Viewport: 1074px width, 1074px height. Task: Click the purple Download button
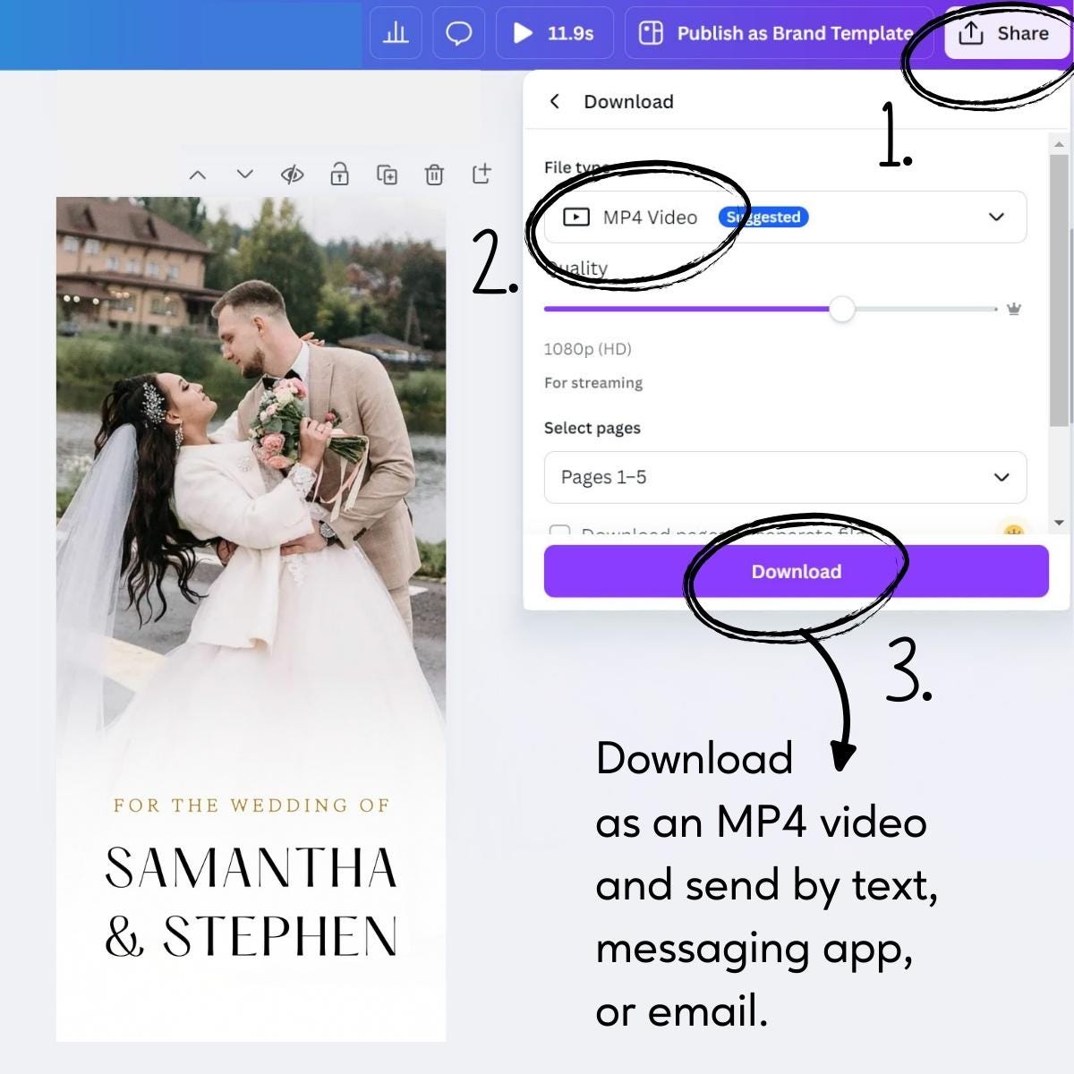(796, 571)
